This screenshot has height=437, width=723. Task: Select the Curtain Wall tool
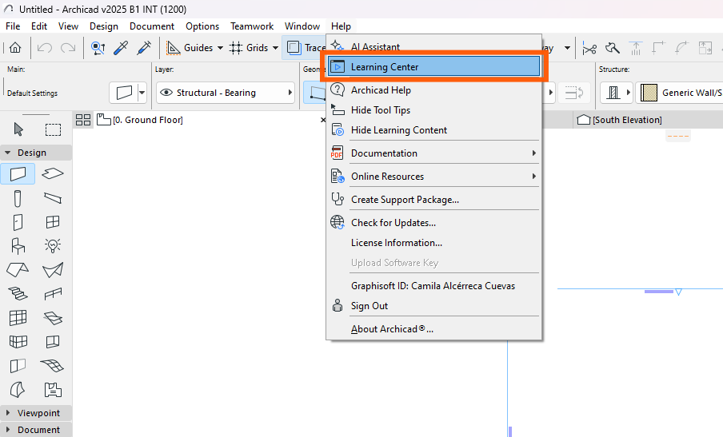18,317
